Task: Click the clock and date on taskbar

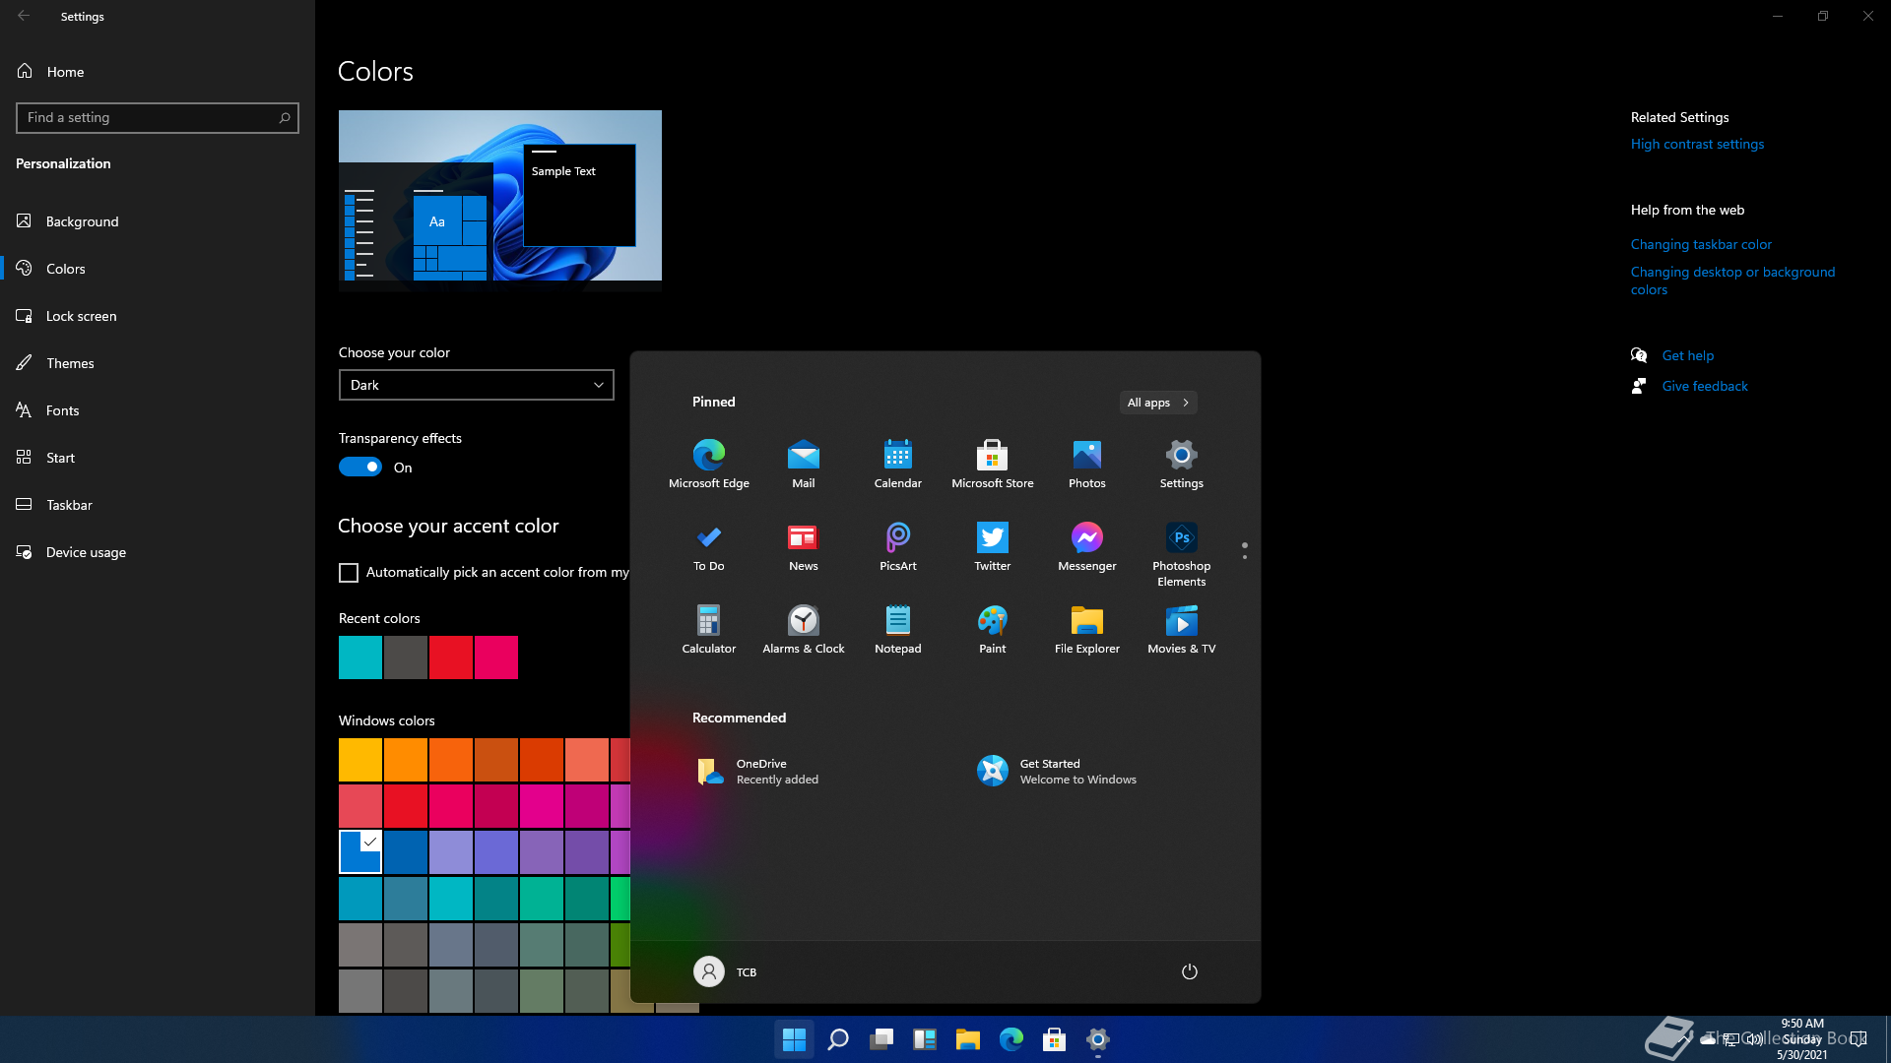Action: (1802, 1039)
